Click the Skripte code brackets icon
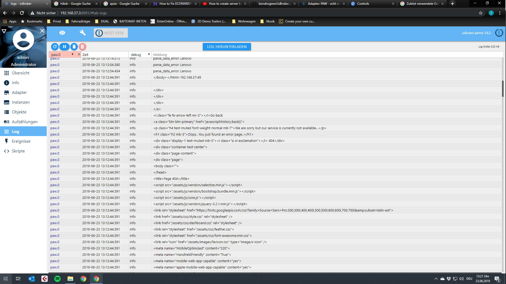Screen dimensions: 506x284 coord(7,151)
